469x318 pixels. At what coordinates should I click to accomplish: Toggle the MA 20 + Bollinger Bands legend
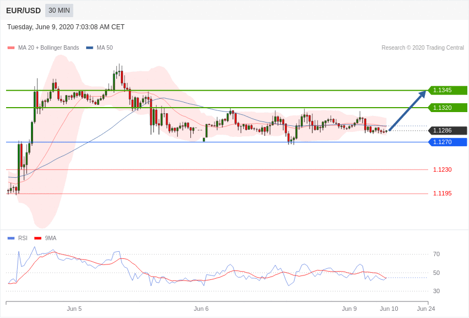tap(44, 47)
